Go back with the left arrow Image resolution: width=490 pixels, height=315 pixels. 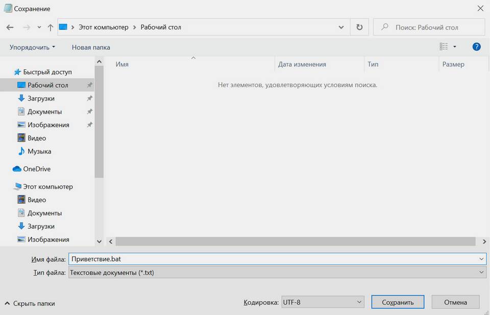click(10, 28)
